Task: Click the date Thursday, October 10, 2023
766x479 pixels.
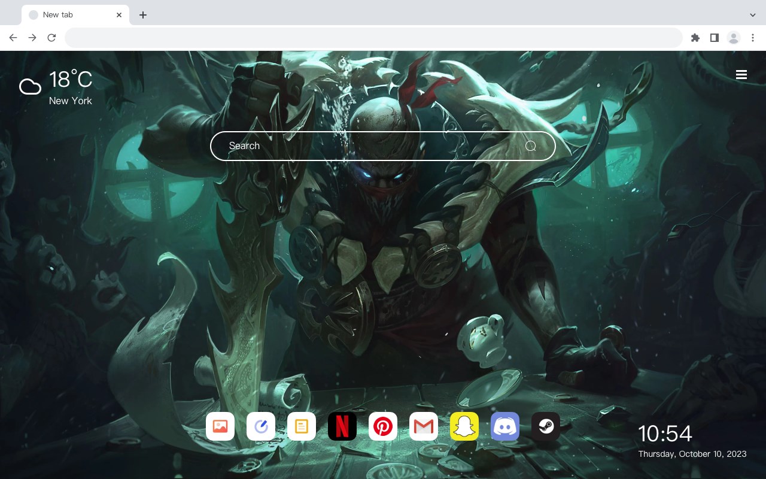Action: (x=692, y=454)
